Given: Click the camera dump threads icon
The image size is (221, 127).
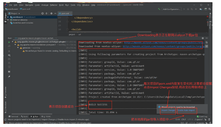Looking at the screenshot, I should pyautogui.click(x=9, y=59).
